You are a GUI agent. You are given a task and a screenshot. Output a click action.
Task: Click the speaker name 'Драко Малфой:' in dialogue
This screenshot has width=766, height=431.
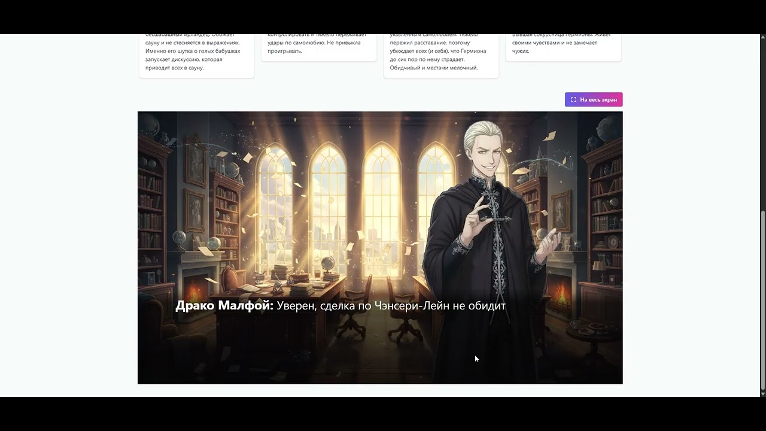[224, 306]
